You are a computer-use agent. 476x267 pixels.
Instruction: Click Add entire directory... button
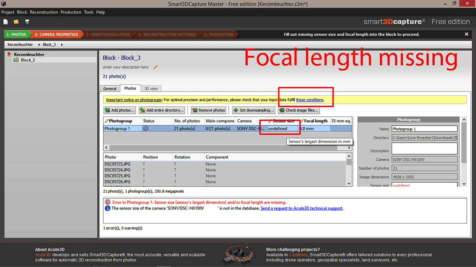(x=162, y=110)
